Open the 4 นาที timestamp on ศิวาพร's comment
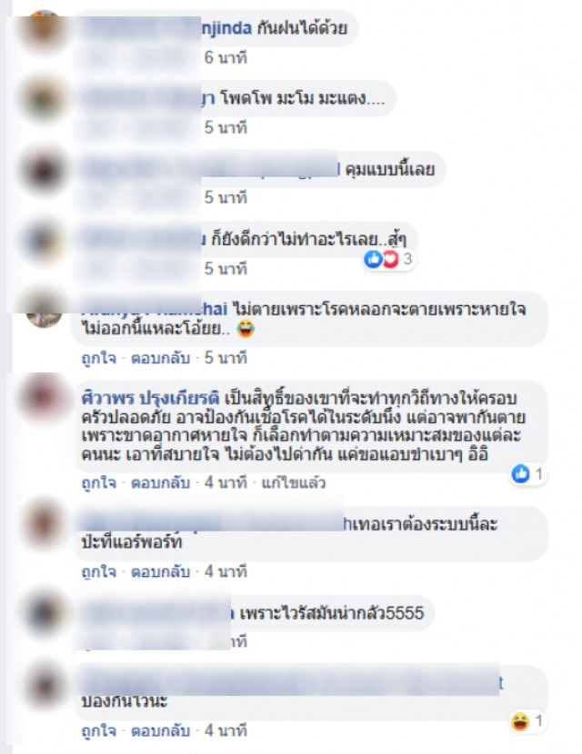582x754 pixels. tap(226, 482)
